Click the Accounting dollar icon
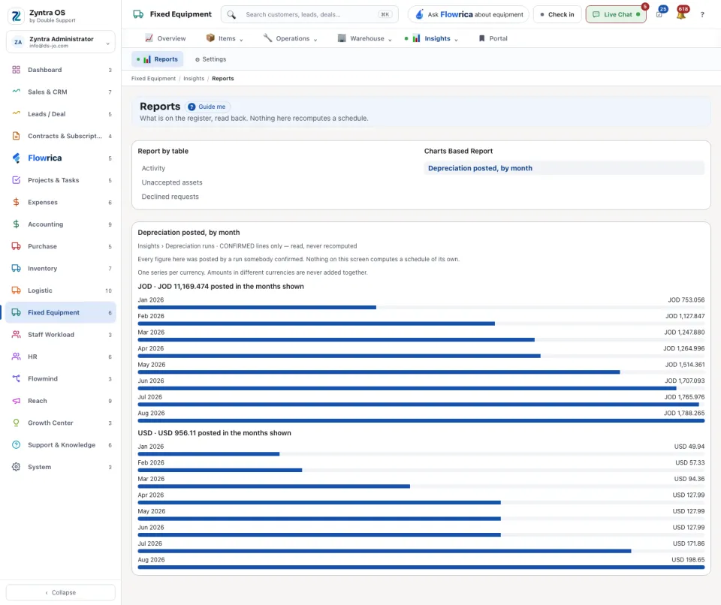 [16, 224]
